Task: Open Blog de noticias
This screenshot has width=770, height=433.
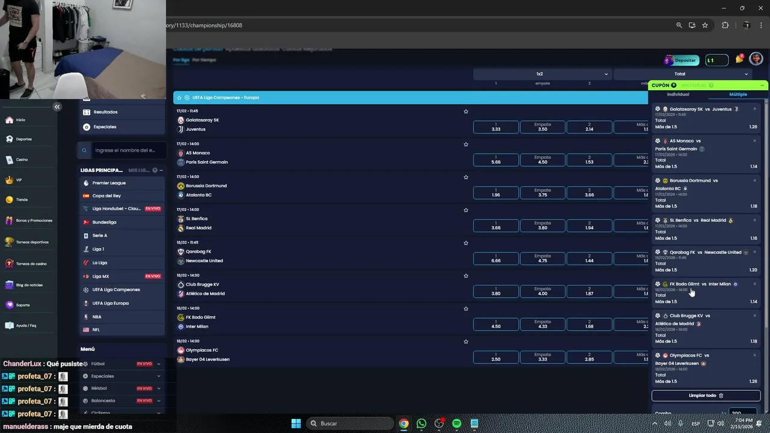Action: (24, 285)
